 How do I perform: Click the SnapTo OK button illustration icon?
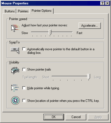(15, 51)
